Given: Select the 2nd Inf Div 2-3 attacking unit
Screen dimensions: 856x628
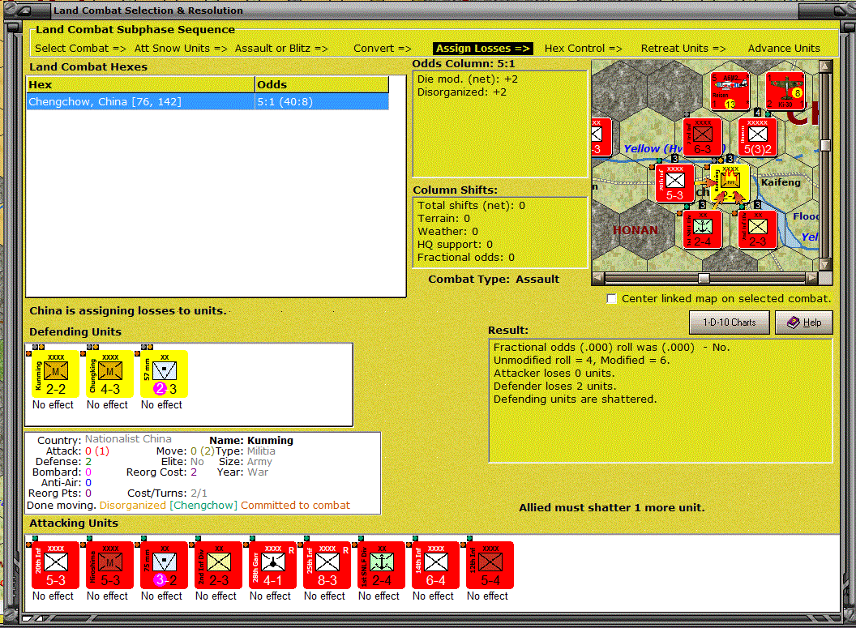Looking at the screenshot, I should coord(218,566).
